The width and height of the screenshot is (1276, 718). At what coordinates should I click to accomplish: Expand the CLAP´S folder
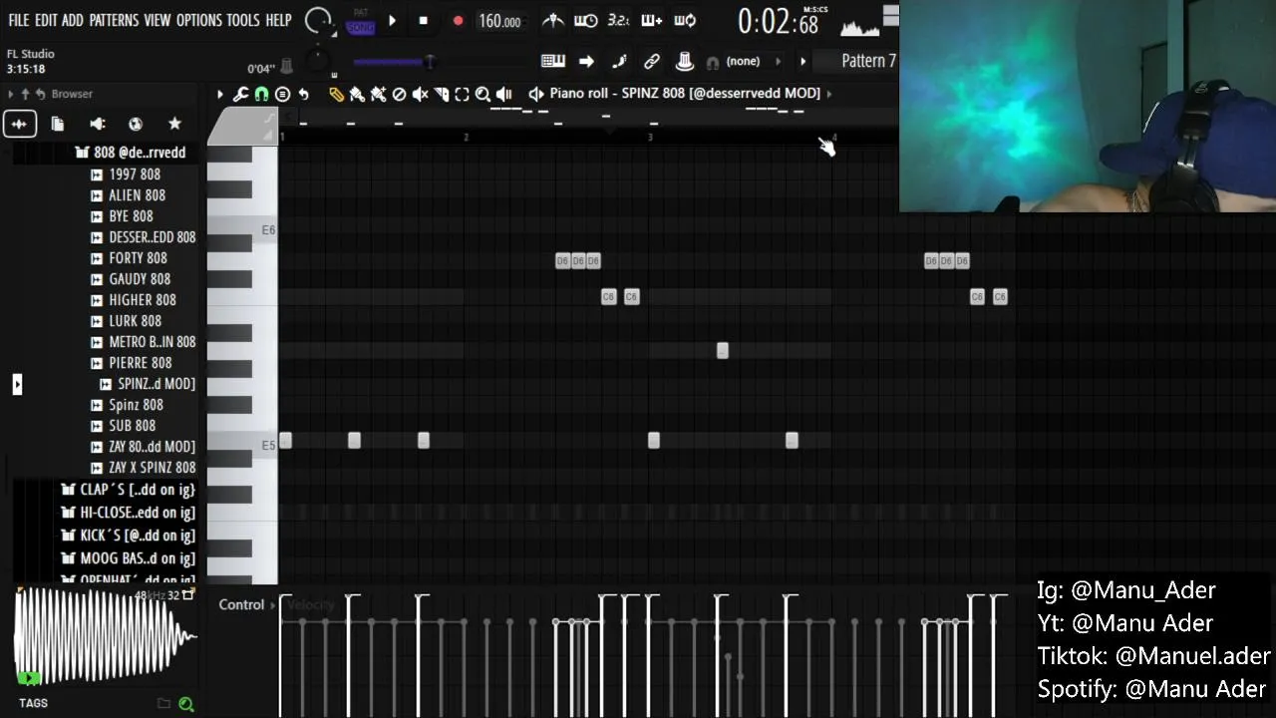coord(128,490)
